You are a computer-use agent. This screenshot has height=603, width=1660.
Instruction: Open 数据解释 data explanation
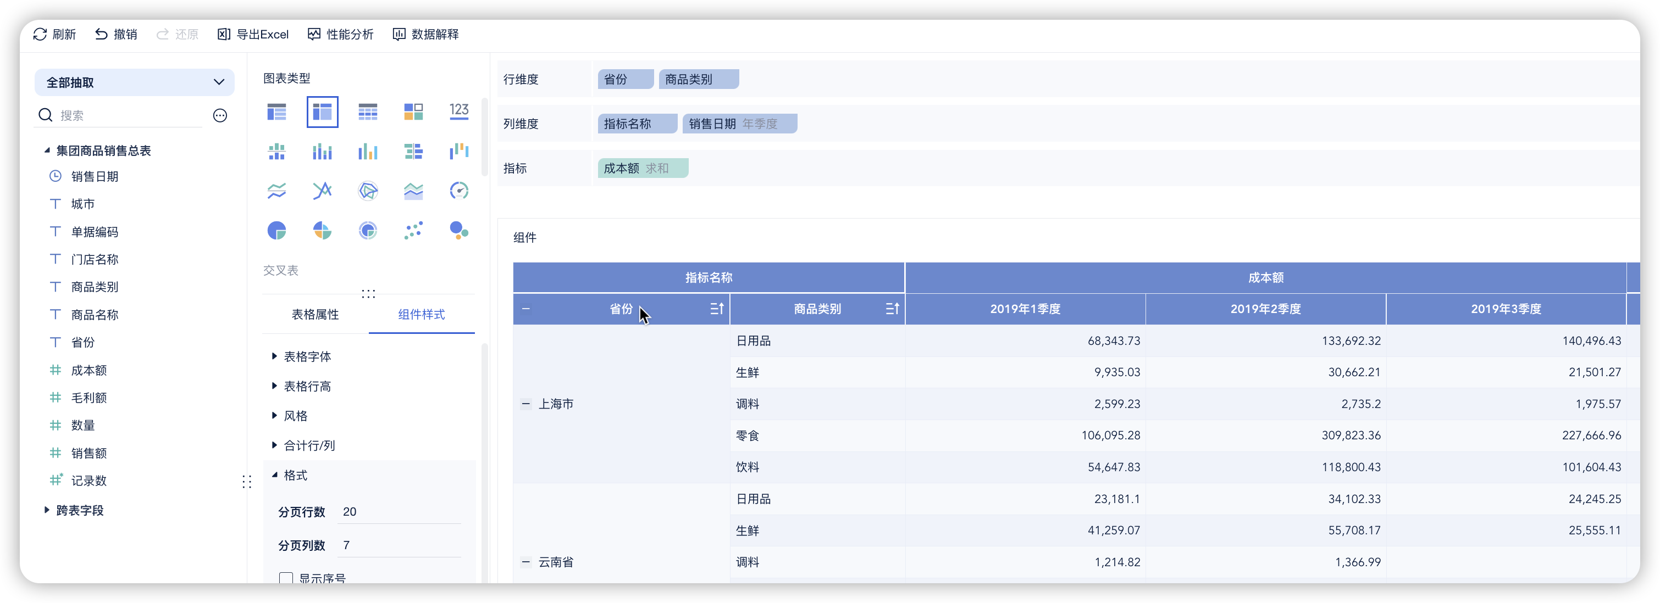pos(426,34)
